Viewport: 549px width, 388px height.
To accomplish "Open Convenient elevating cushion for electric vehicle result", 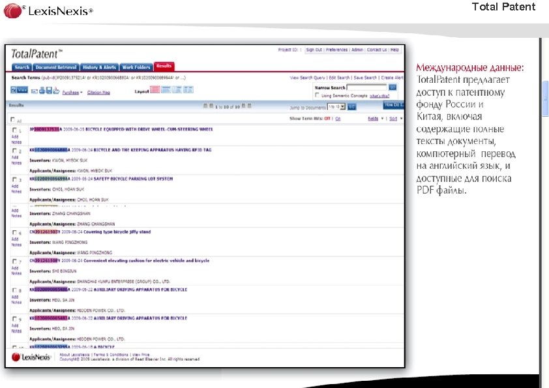I will click(146, 261).
